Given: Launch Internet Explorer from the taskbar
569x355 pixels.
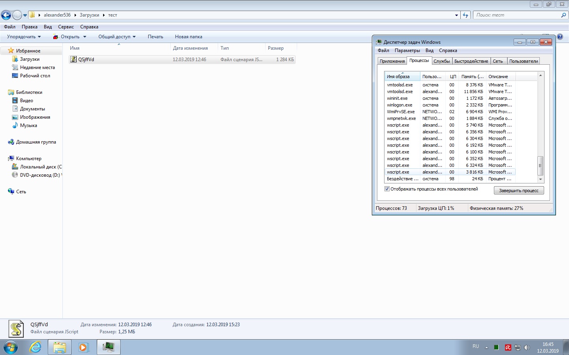Looking at the screenshot, I should pyautogui.click(x=36, y=347).
